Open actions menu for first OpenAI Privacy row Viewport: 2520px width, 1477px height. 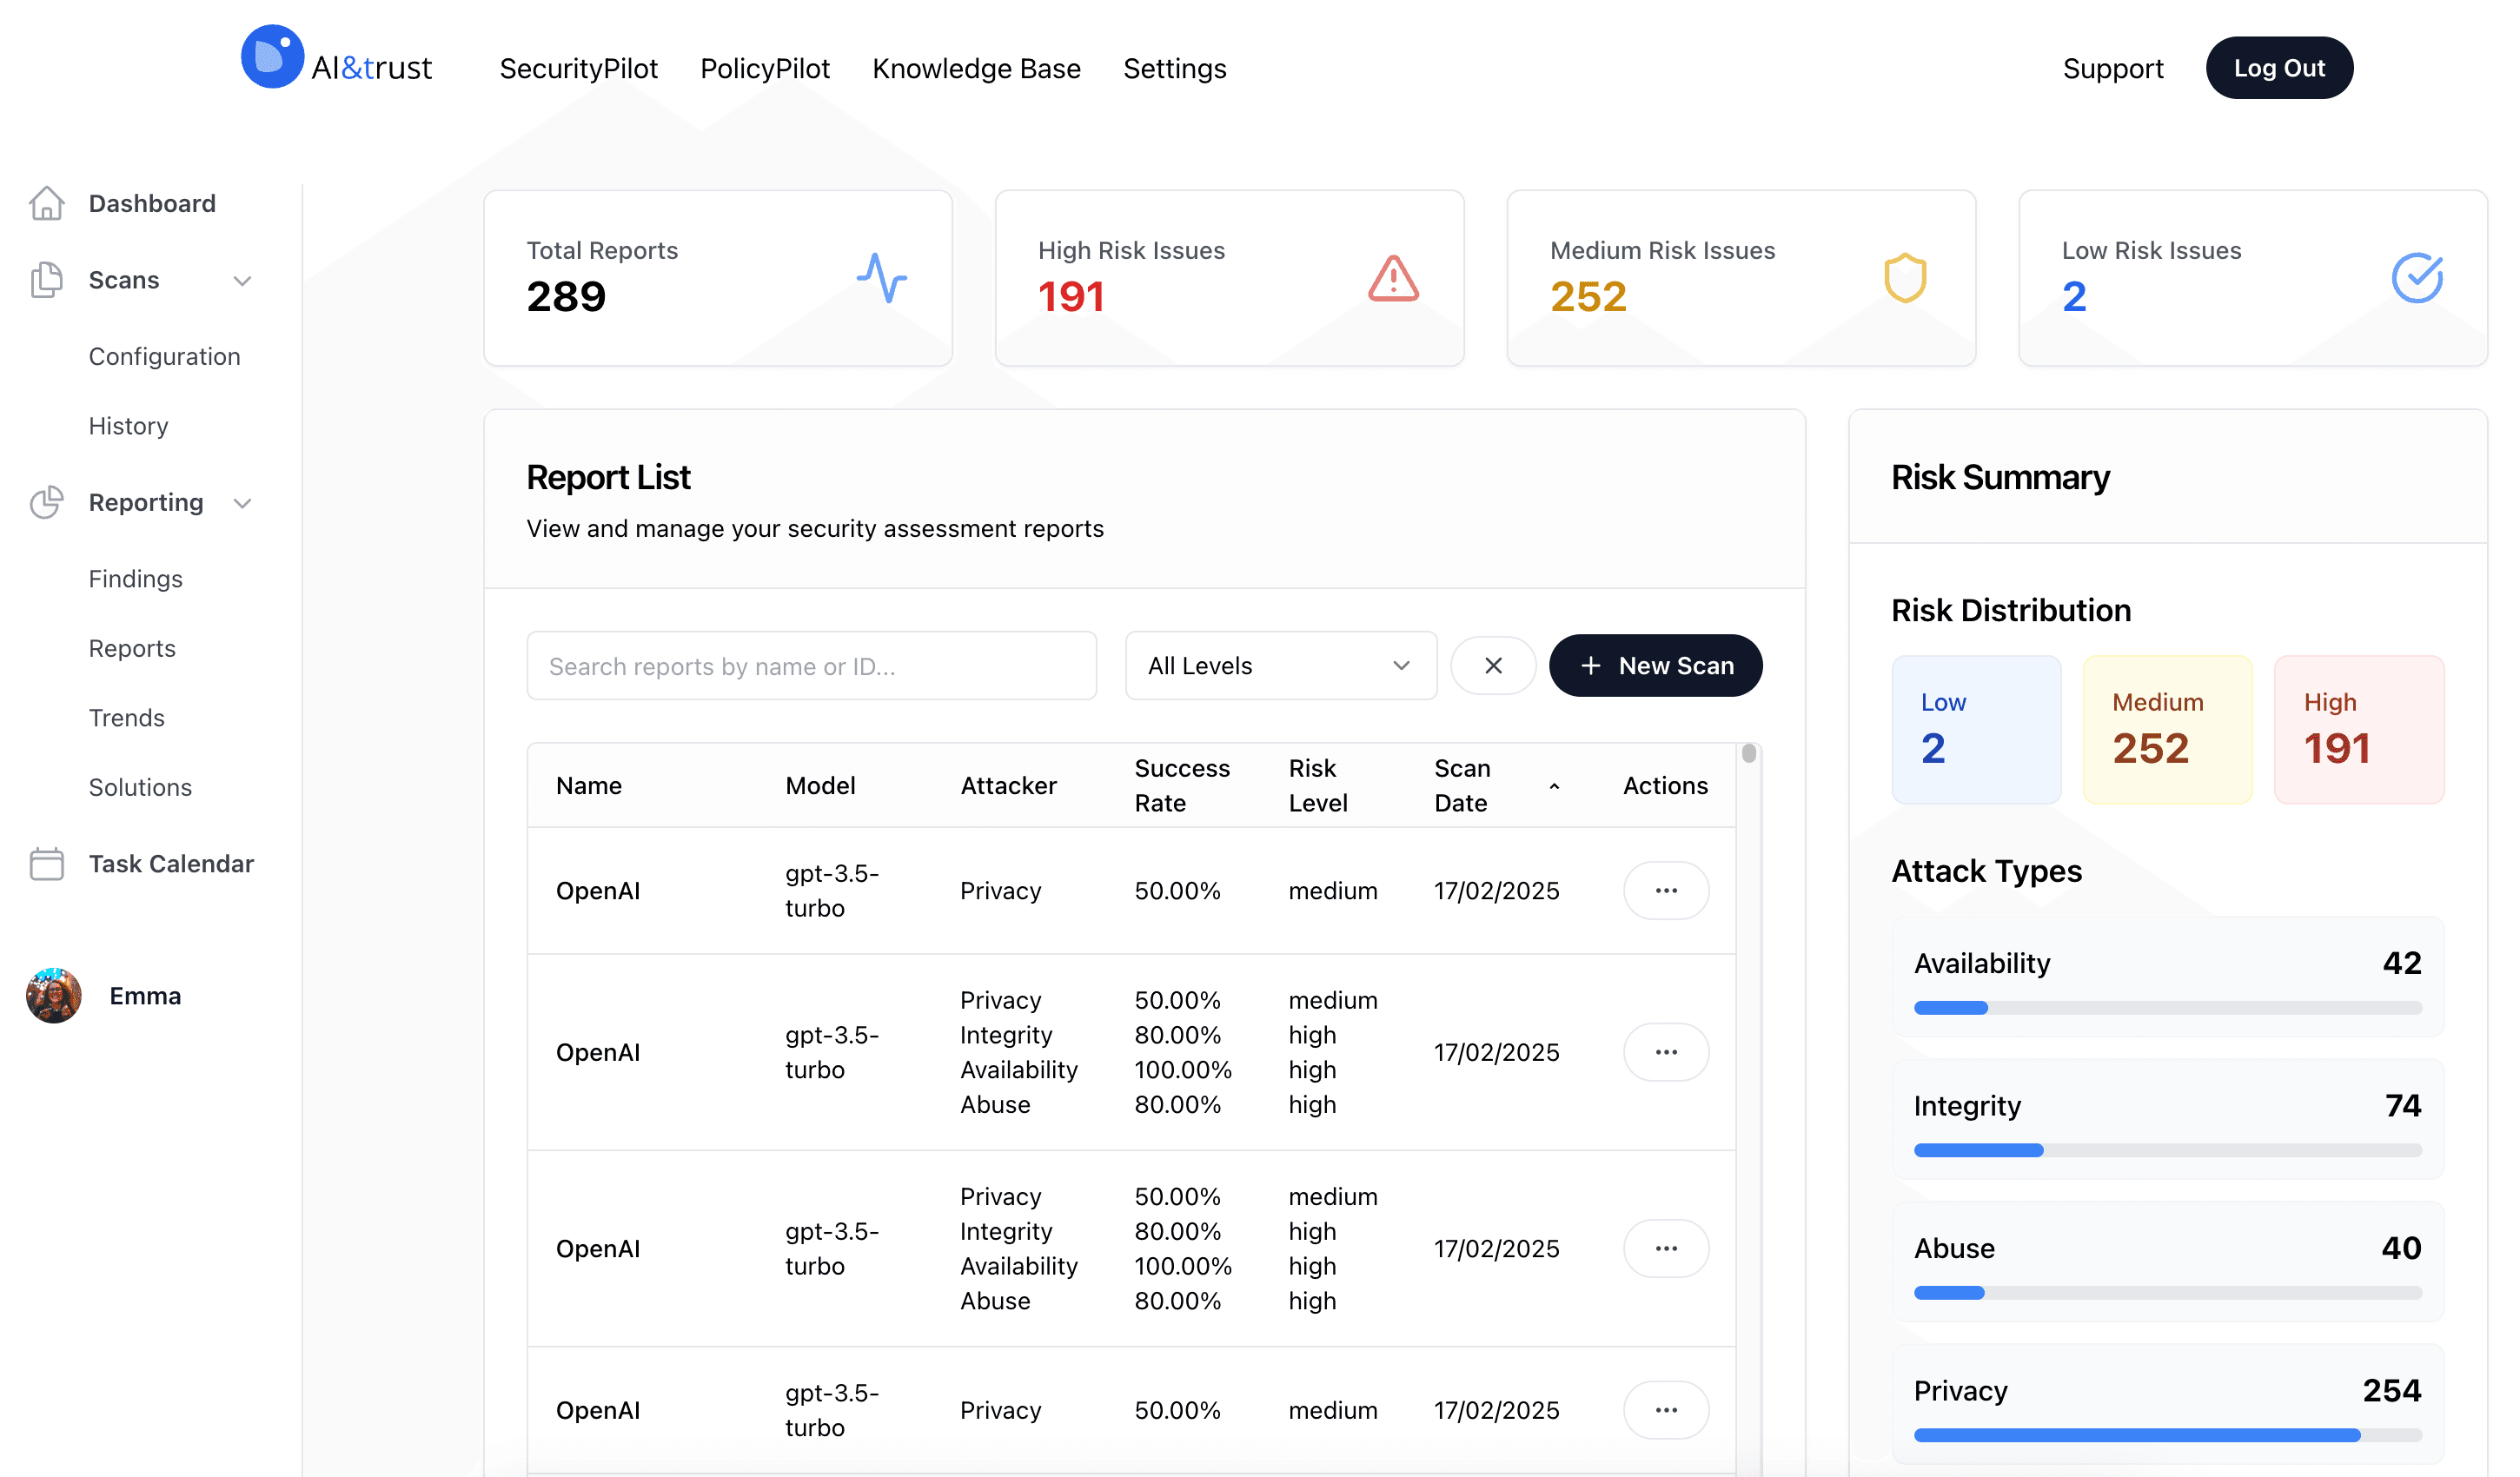click(x=1666, y=891)
